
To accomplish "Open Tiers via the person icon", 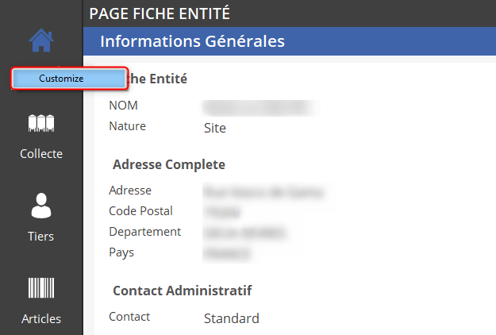I will 41,206.
